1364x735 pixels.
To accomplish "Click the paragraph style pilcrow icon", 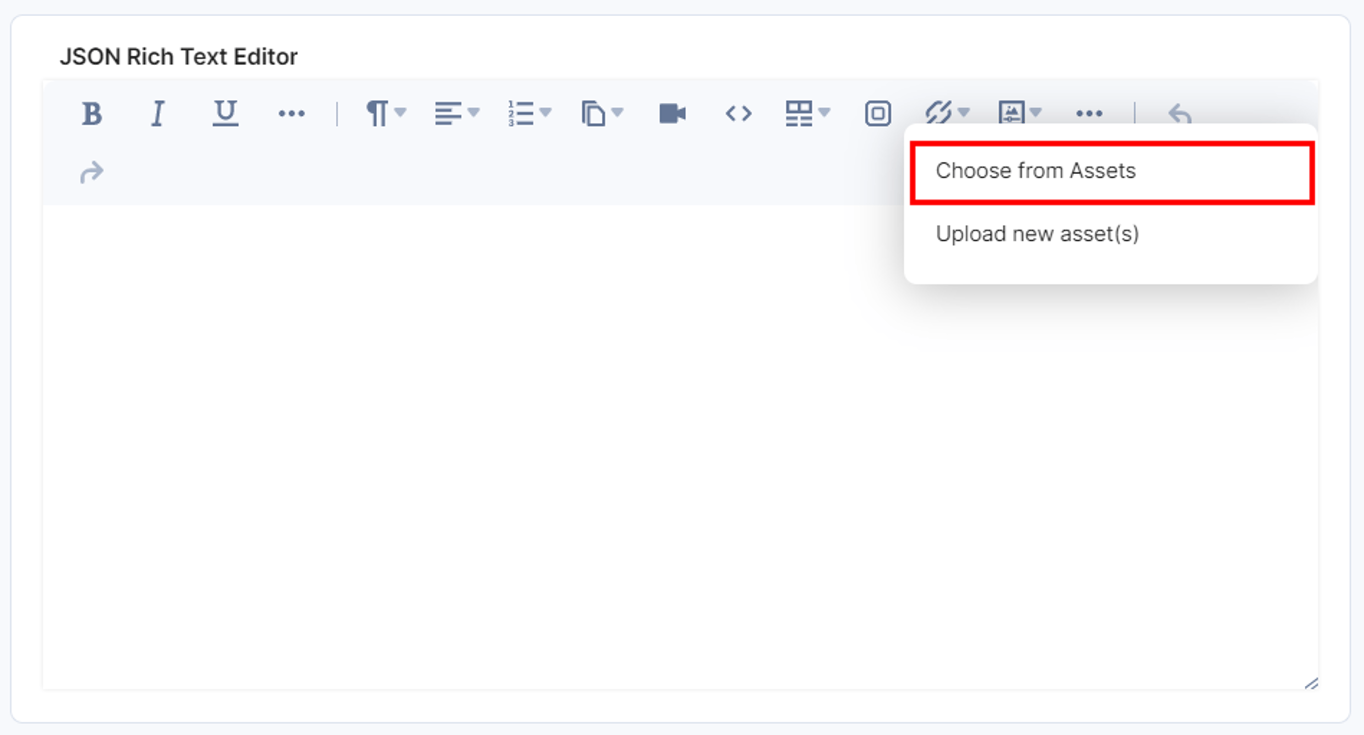I will click(x=377, y=113).
